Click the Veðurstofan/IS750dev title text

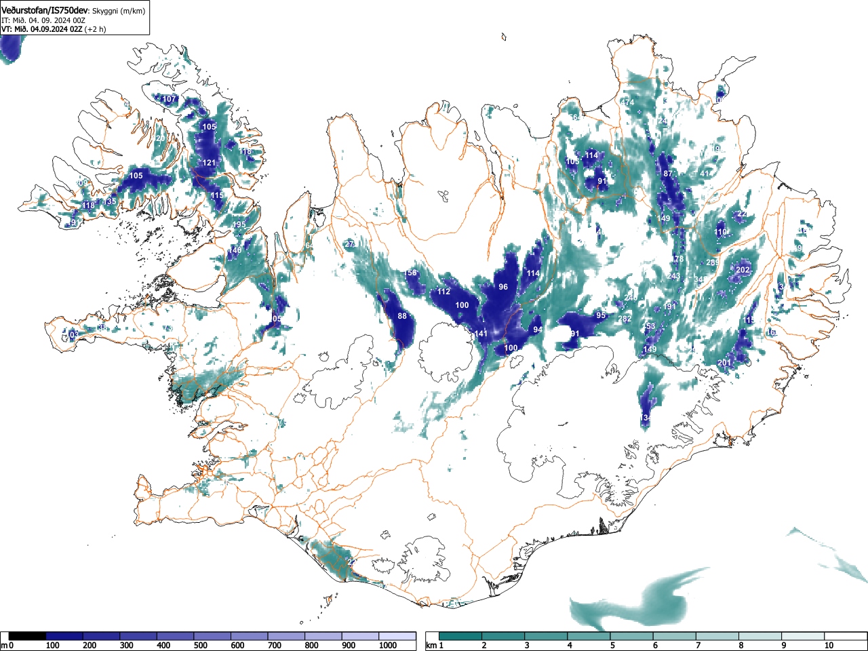[x=45, y=10]
